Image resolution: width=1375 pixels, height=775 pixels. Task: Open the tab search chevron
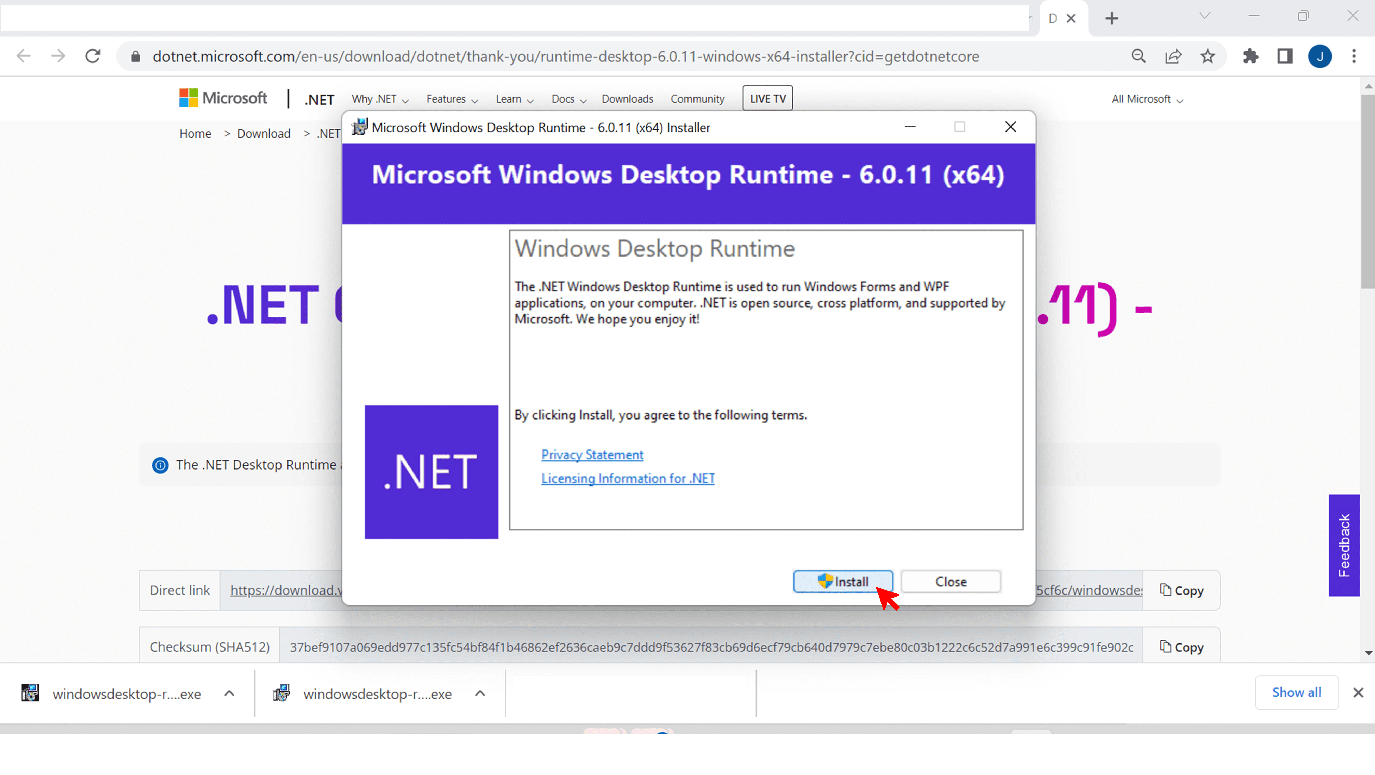[x=1205, y=16]
